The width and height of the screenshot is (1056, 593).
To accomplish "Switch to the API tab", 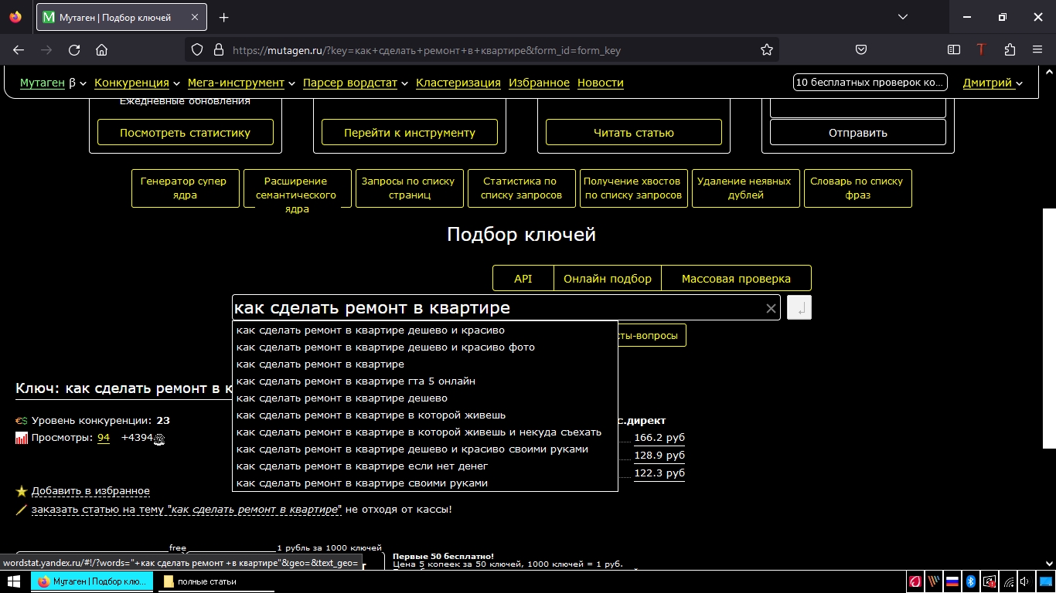I will click(523, 279).
